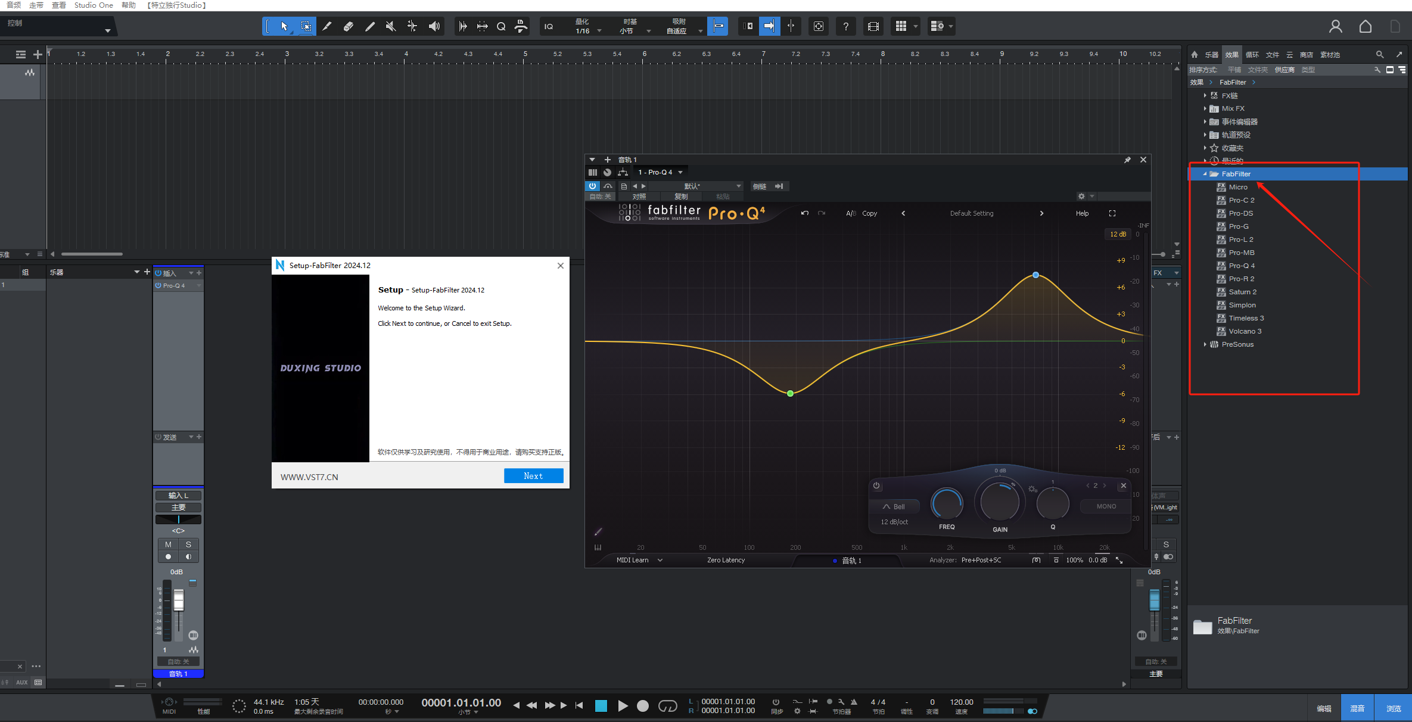Open the 混音 mix view button

tap(1357, 708)
